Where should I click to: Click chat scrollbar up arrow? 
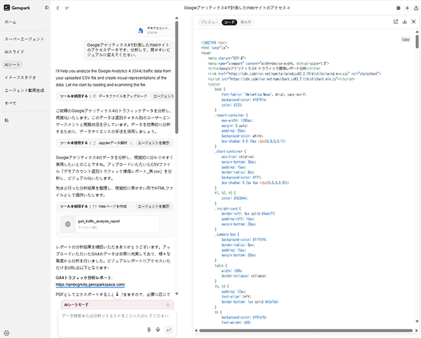tap(177, 18)
